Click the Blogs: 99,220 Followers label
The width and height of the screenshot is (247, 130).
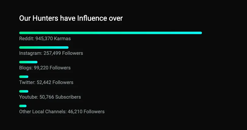tap(45, 68)
